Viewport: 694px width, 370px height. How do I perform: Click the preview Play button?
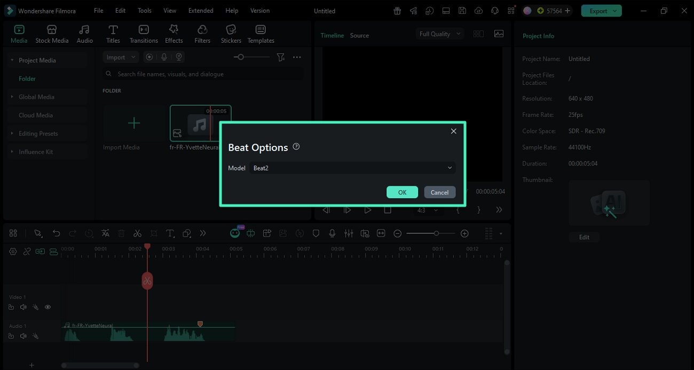click(367, 210)
